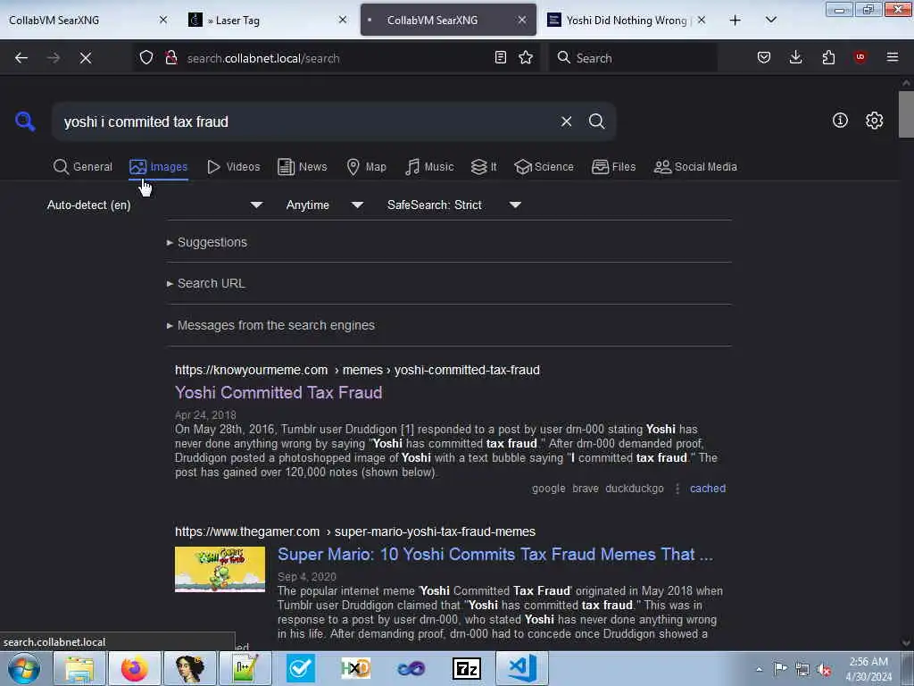Select the Videos search category
Image resolution: width=914 pixels, height=686 pixels.
(234, 167)
